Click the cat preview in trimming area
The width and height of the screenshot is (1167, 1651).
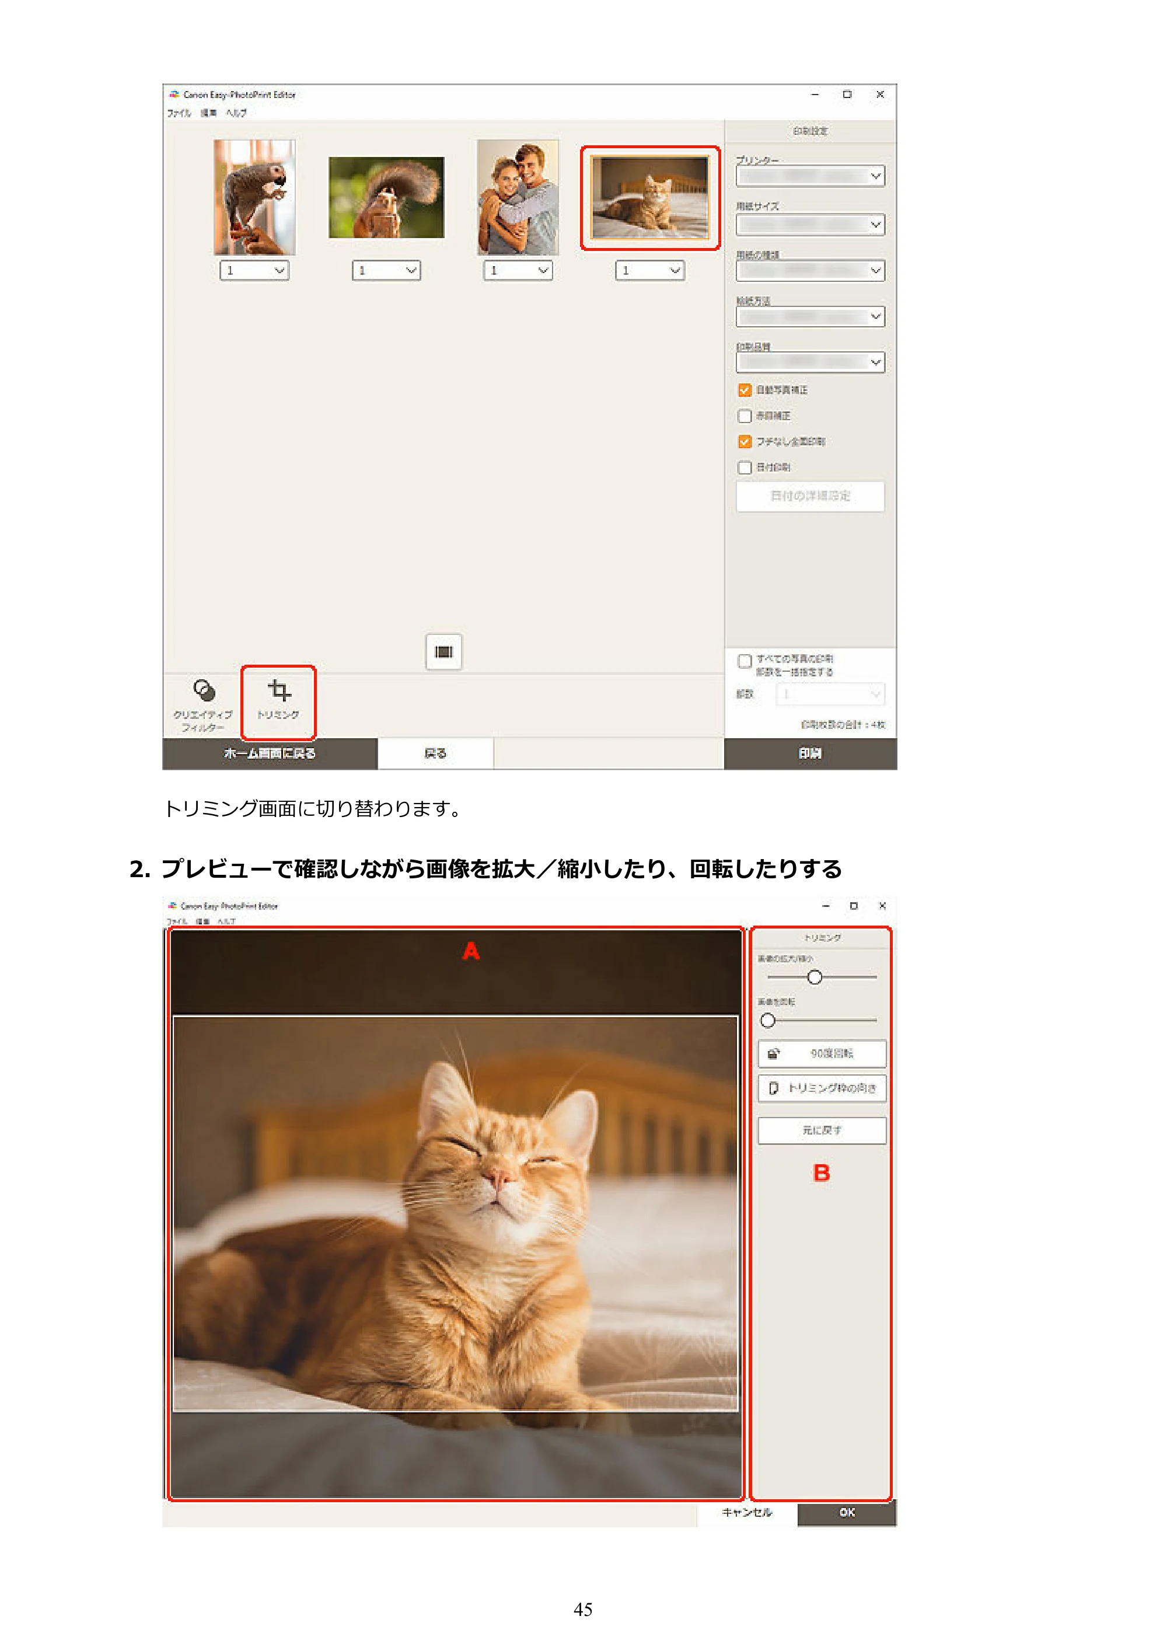456,1214
